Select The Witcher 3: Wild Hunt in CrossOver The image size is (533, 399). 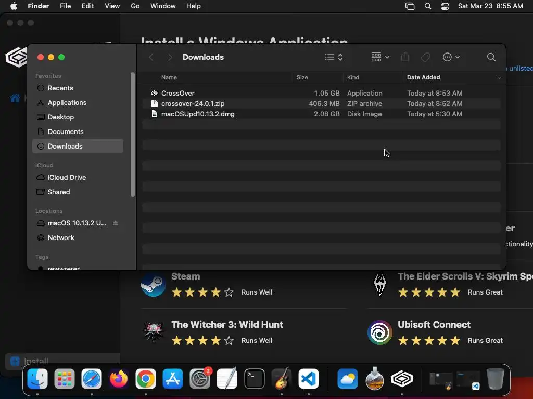(227, 325)
